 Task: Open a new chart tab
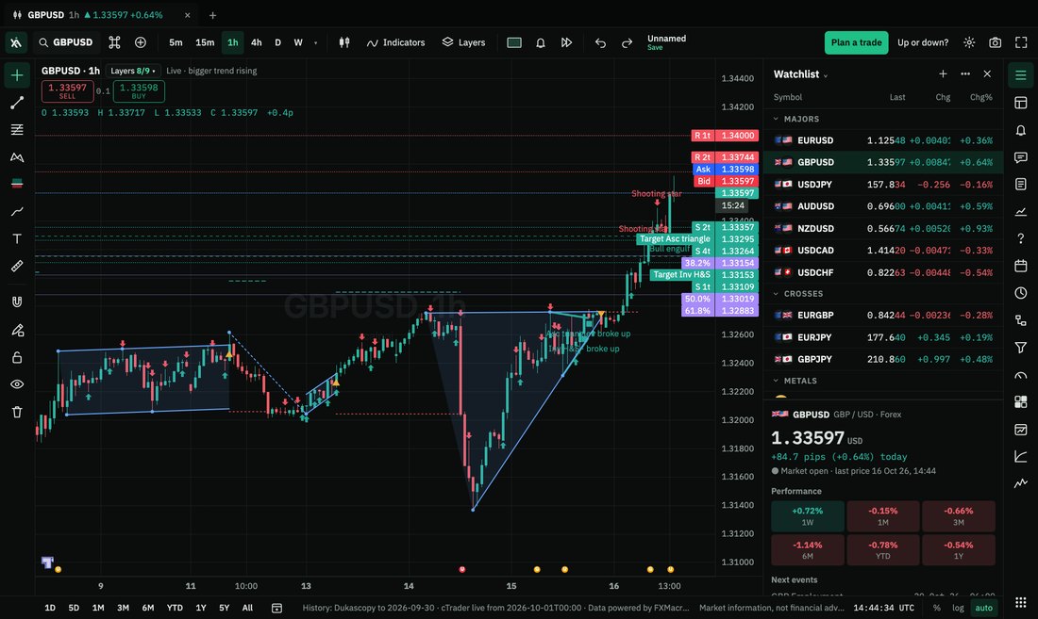tap(212, 15)
